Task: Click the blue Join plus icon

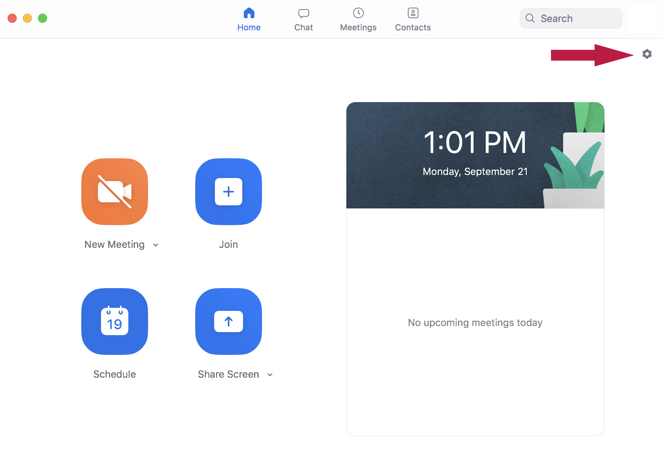Action: 229,192
